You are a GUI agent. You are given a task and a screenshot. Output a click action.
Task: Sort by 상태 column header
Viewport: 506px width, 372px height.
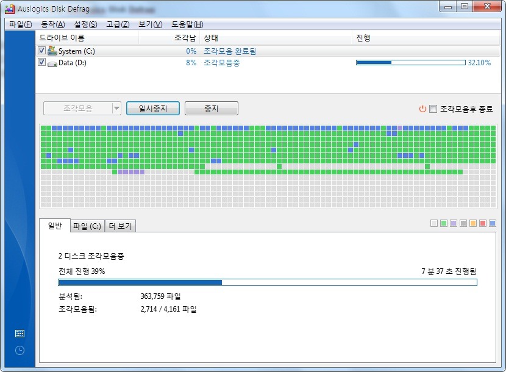coord(276,38)
